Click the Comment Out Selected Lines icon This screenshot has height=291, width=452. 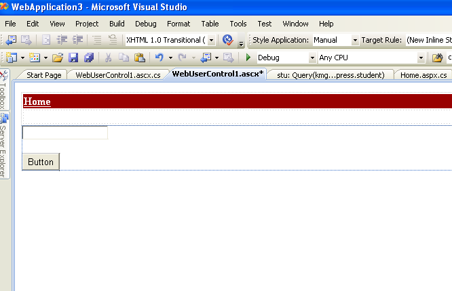pos(97,40)
